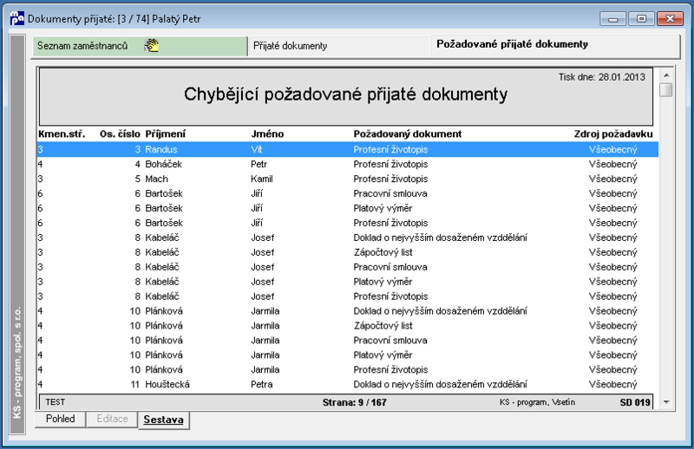694x449 pixels.
Task: Click the scrollbar up arrow
Action: point(666,75)
